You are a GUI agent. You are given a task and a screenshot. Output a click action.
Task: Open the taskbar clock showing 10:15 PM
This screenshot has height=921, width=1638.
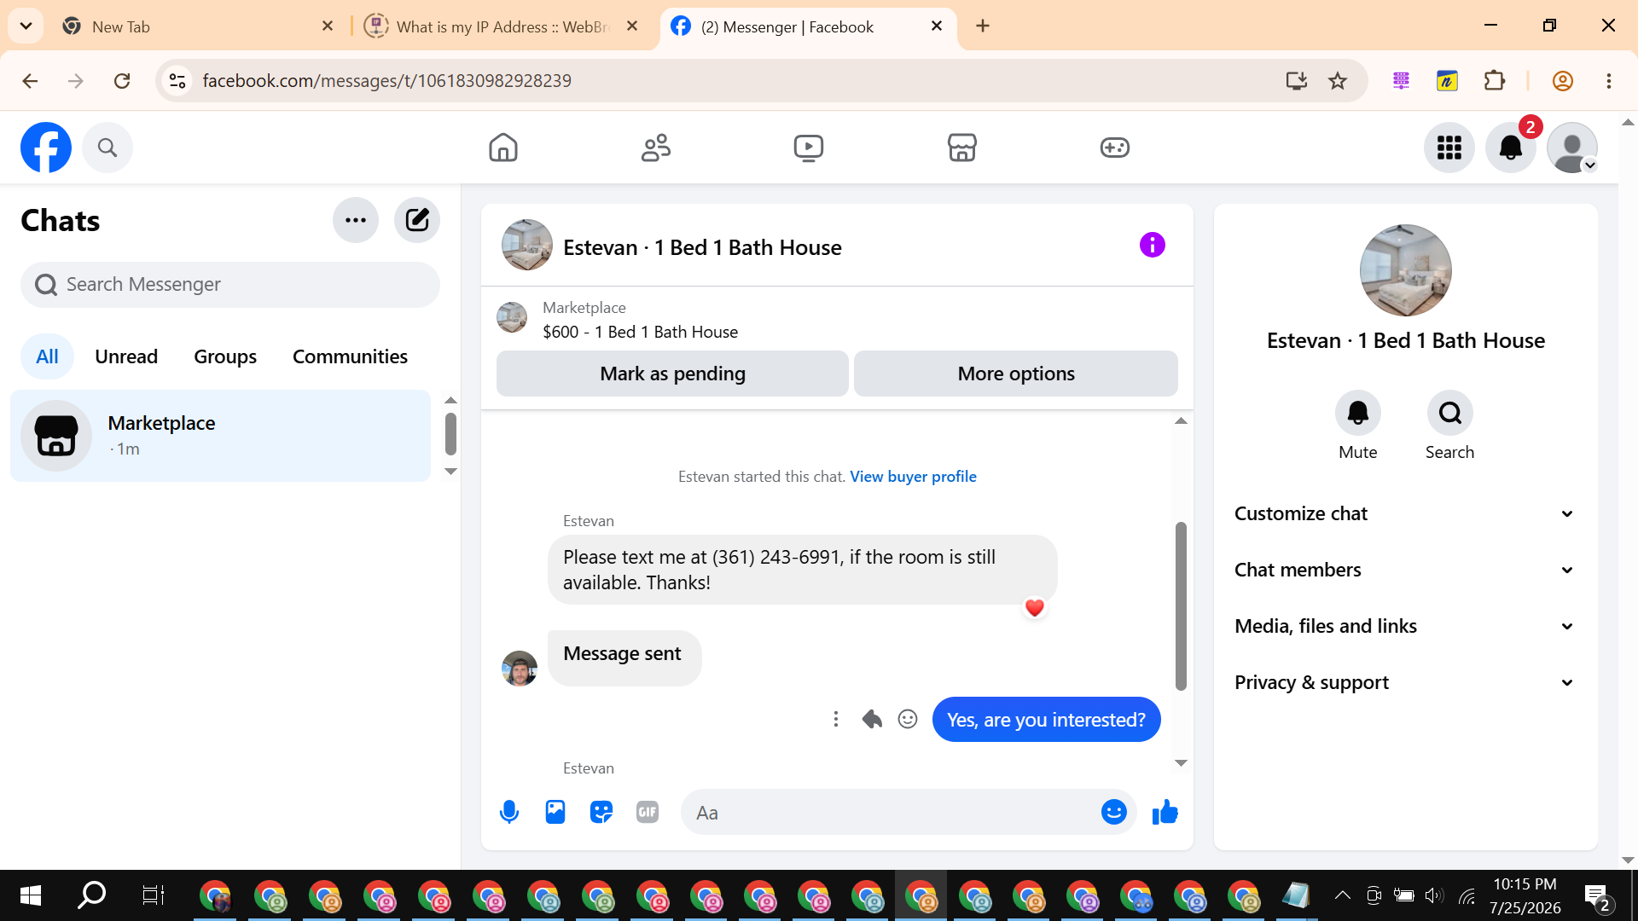click(1525, 895)
